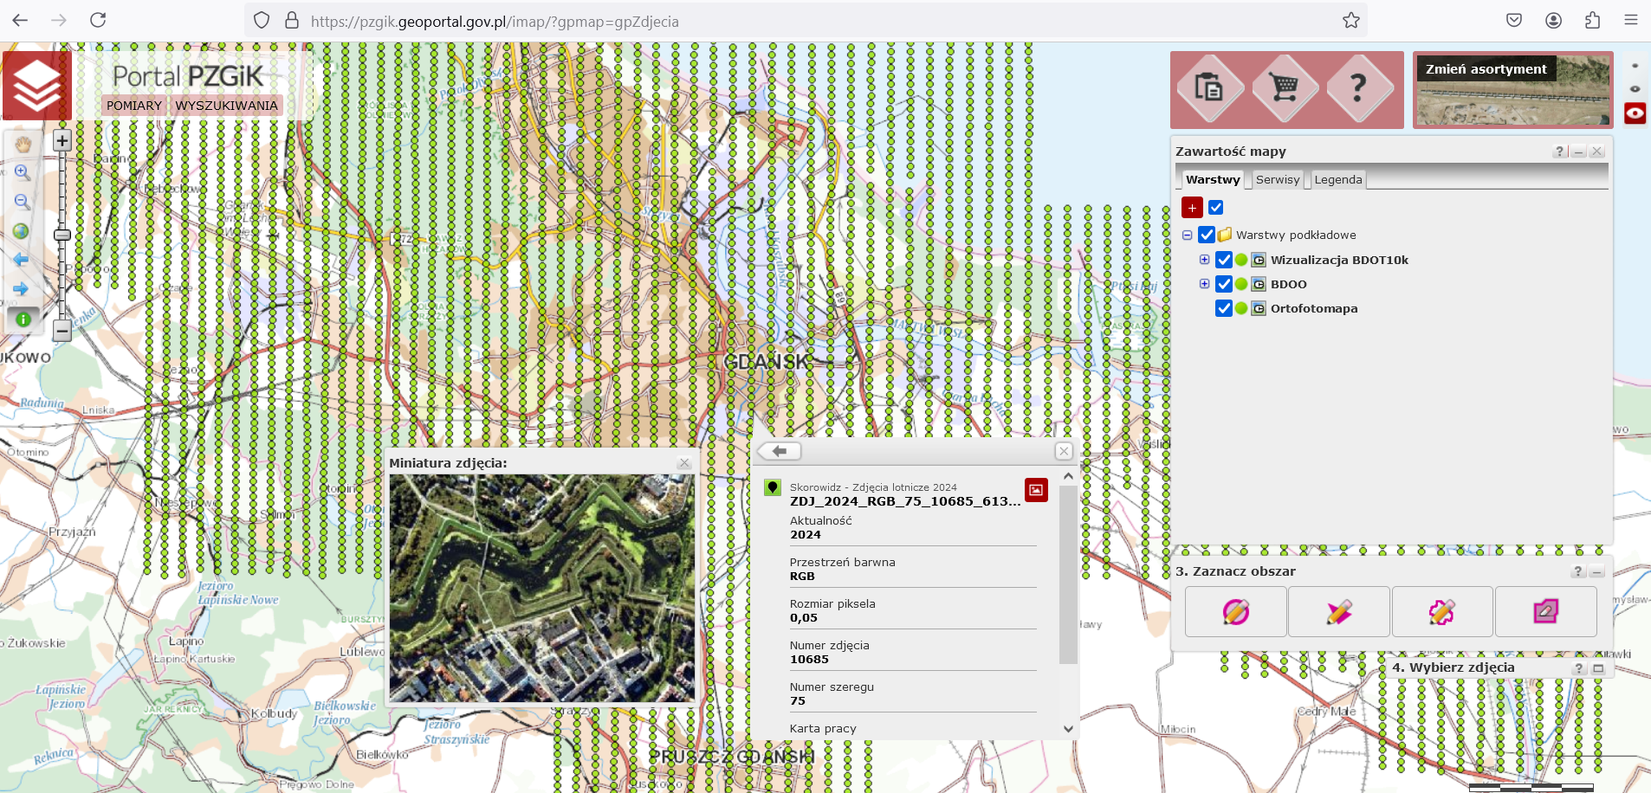Expand the Wizualizacja BDOT10k layer

pos(1204,260)
